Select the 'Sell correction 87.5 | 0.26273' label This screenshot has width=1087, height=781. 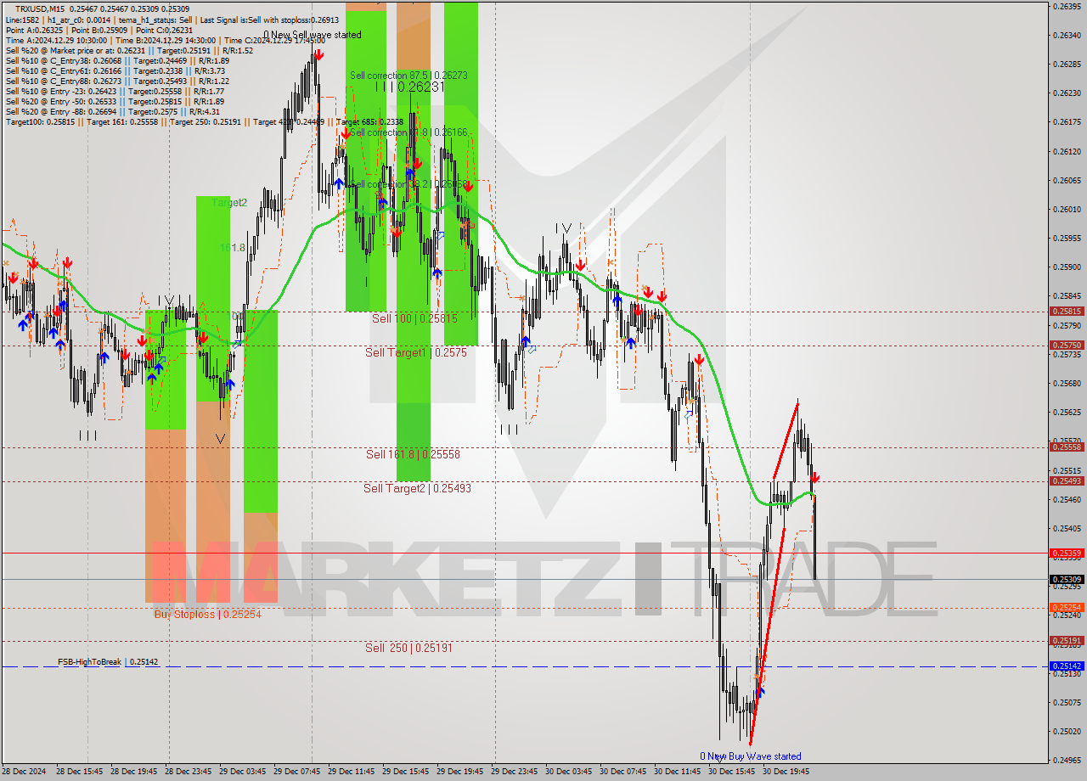point(408,76)
